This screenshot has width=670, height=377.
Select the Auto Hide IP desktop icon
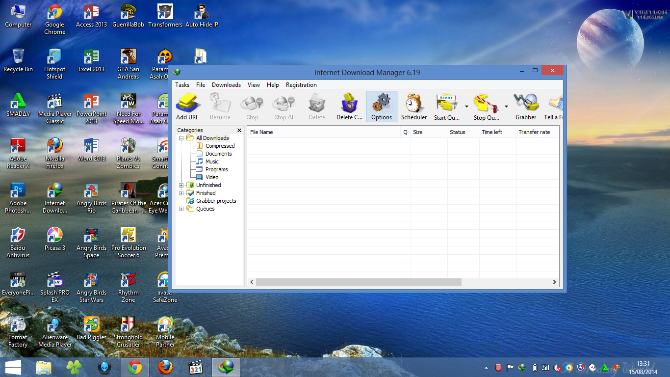tap(202, 16)
